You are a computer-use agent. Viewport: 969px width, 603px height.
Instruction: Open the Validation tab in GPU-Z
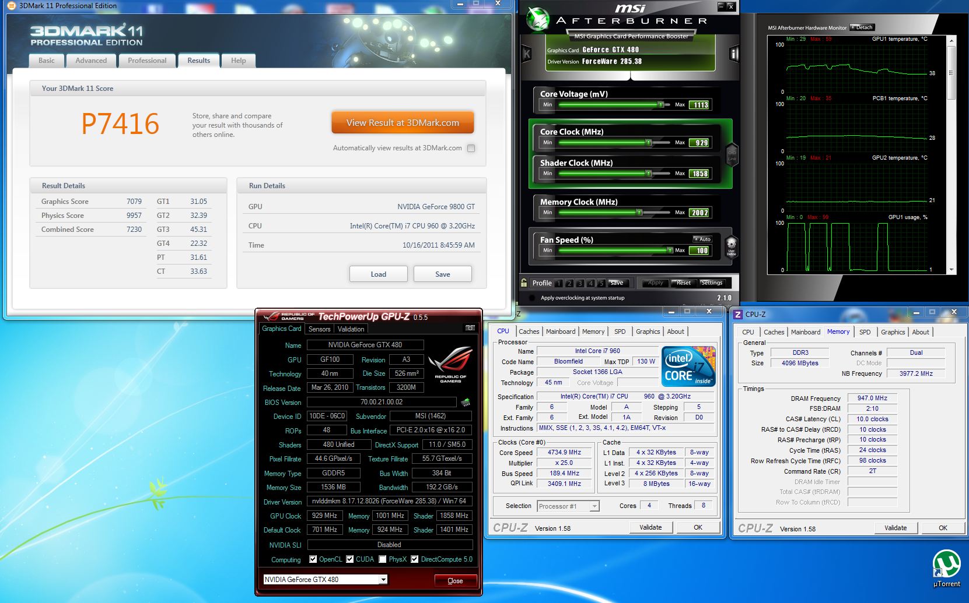351,329
